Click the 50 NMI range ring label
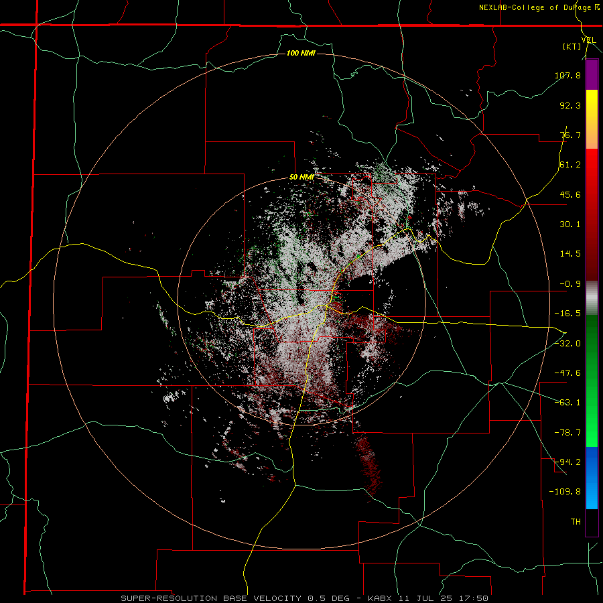 point(301,177)
